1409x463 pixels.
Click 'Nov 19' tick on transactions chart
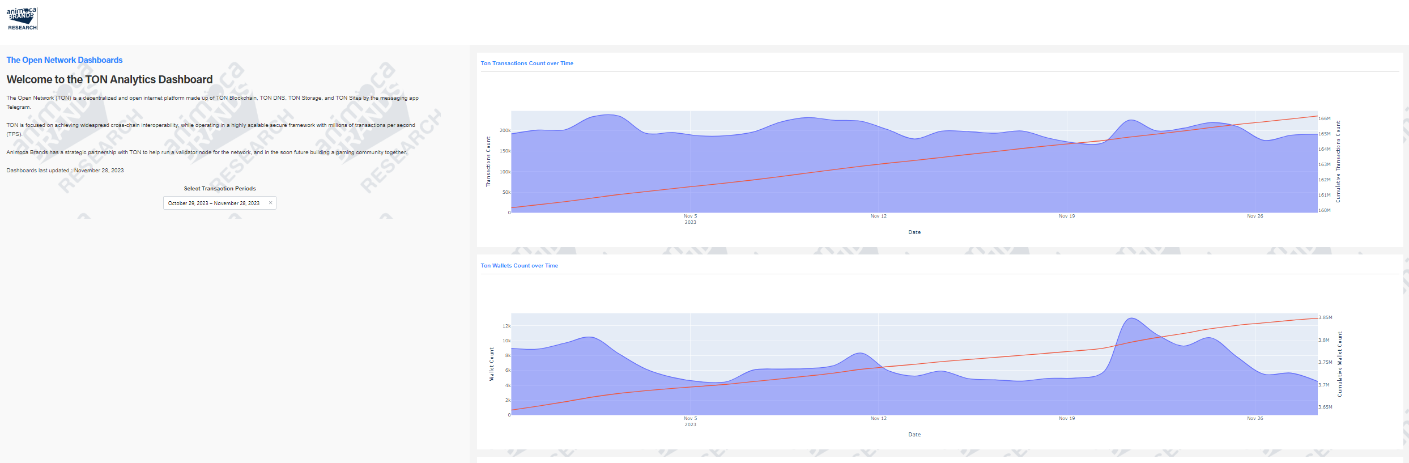(x=1067, y=216)
